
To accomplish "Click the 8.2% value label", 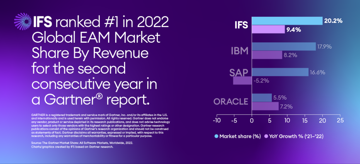I will pyautogui.click(x=291, y=55).
